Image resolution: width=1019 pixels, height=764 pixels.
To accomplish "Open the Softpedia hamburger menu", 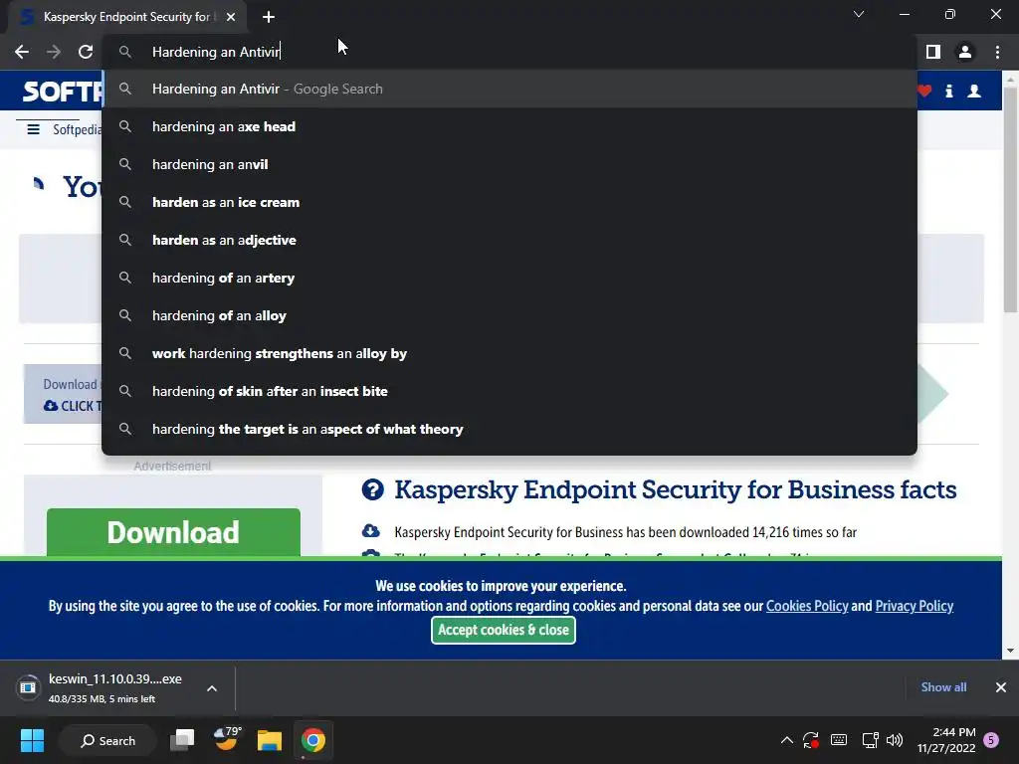I will 33,129.
